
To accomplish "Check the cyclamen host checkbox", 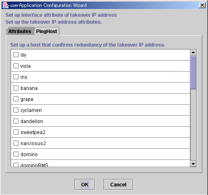I will 16,110.
